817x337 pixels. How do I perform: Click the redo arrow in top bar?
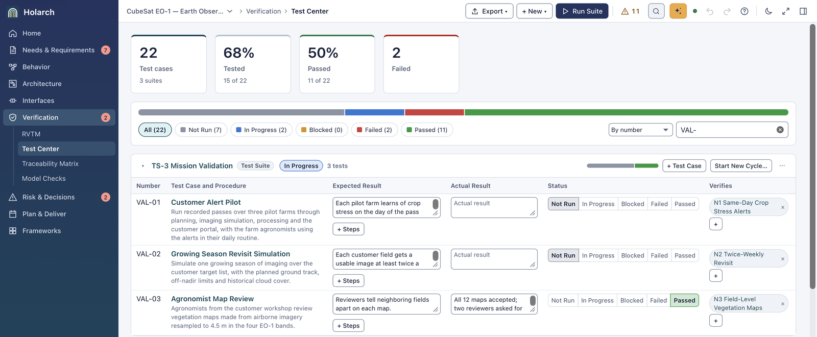[x=727, y=11]
